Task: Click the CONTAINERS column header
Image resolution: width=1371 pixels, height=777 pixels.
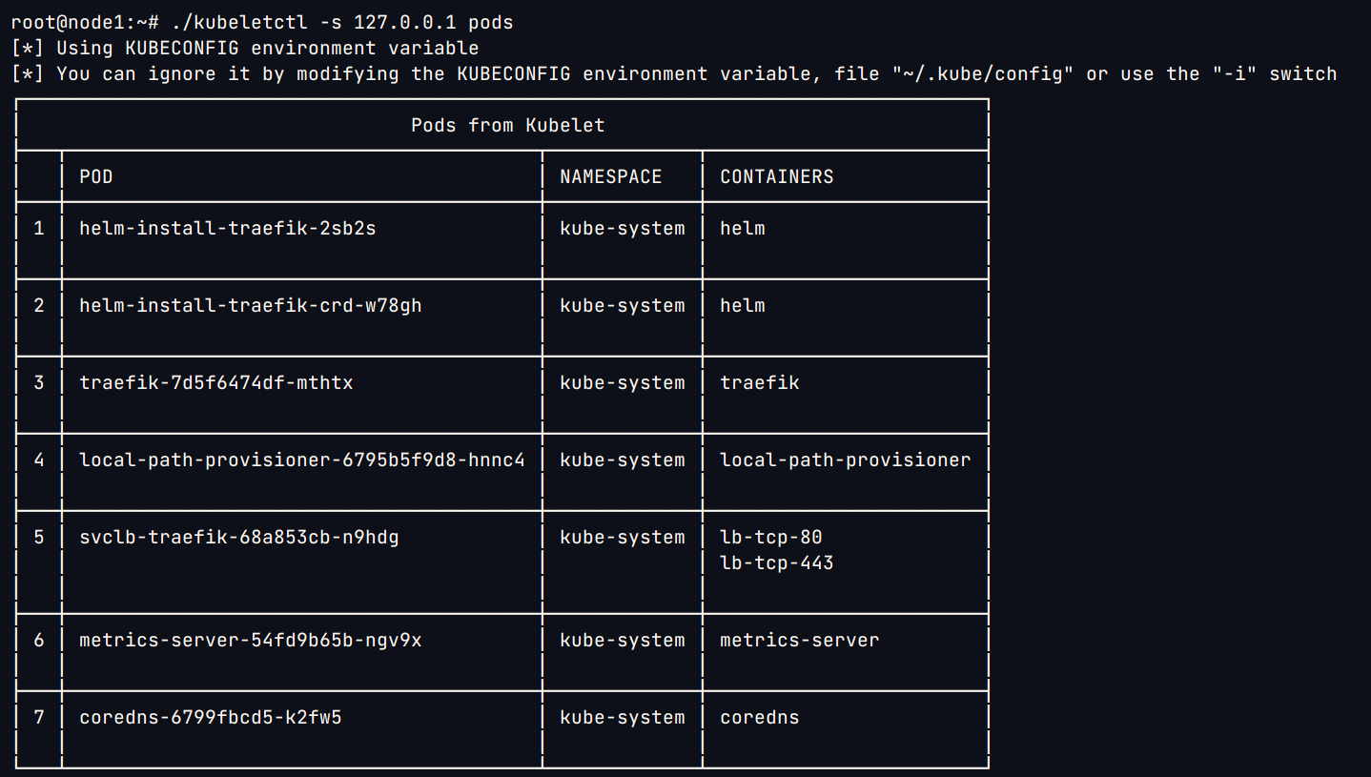Action: coord(776,176)
